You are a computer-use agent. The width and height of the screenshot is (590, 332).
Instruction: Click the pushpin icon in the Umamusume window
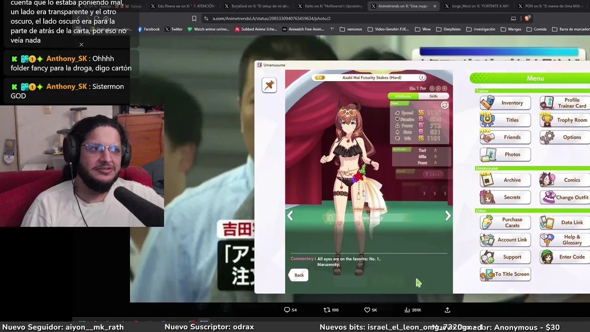pyautogui.click(x=269, y=85)
